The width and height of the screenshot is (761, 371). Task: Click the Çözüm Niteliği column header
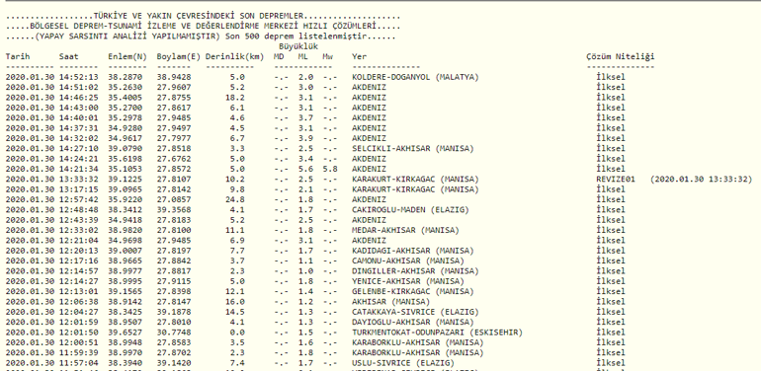point(621,56)
